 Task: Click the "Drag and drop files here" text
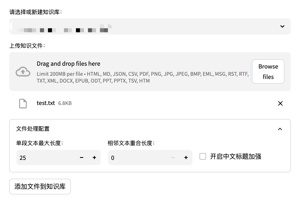click(68, 63)
